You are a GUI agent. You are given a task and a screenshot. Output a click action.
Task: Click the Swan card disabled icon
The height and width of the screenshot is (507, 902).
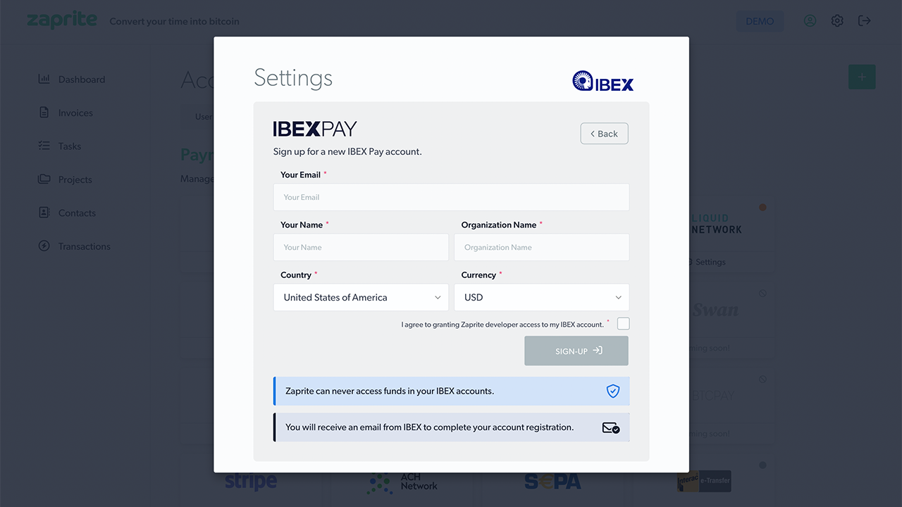(762, 293)
